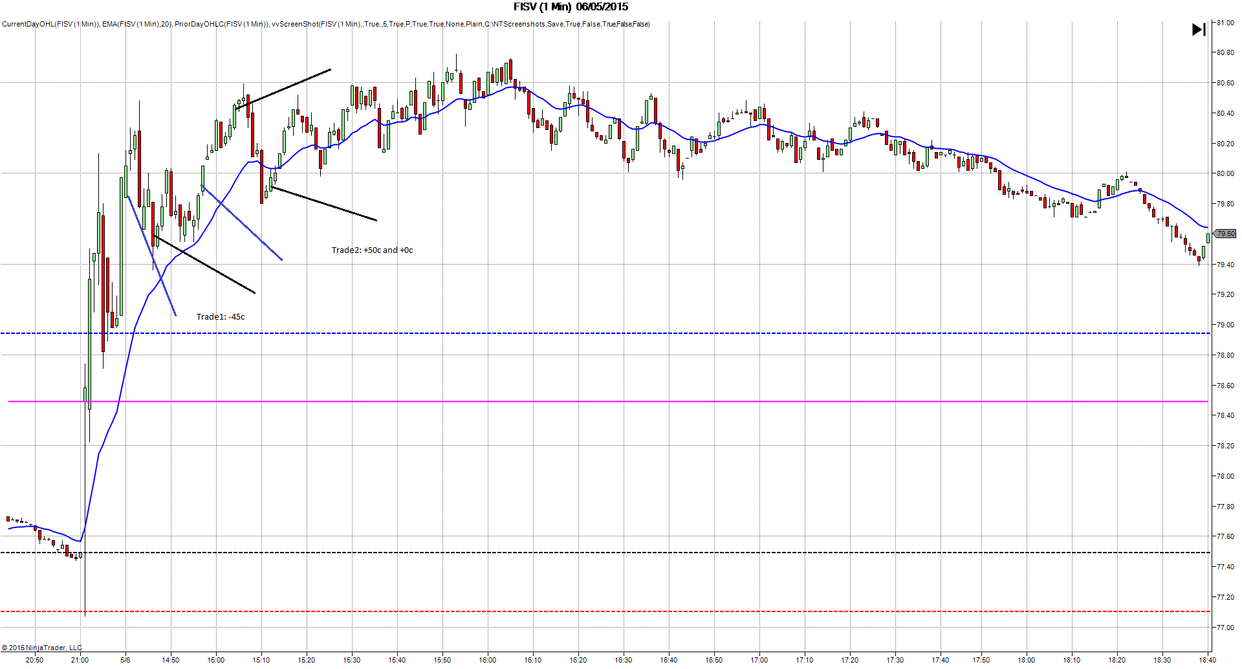Click the 17:20 time axis label

coord(850,660)
